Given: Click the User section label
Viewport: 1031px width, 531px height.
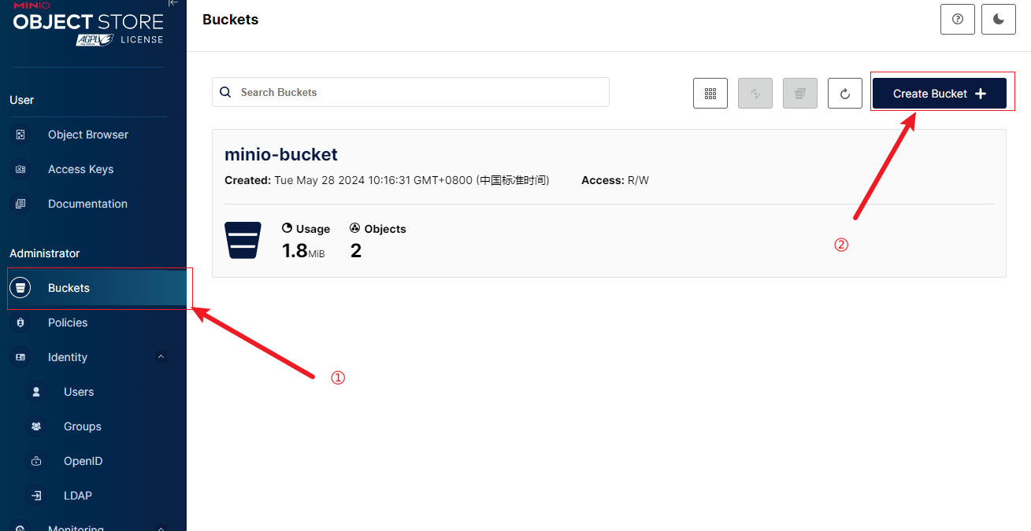Looking at the screenshot, I should click(x=21, y=100).
